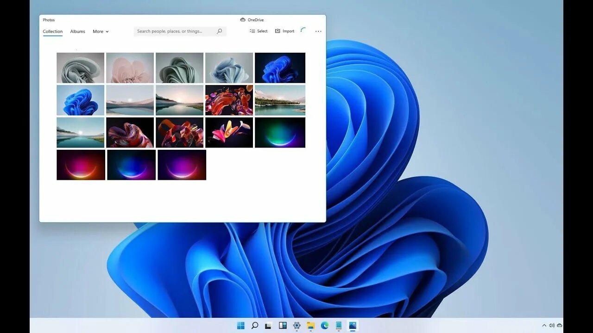Open the three-dot See more menu
Image resolution: width=593 pixels, height=333 pixels.
[318, 31]
